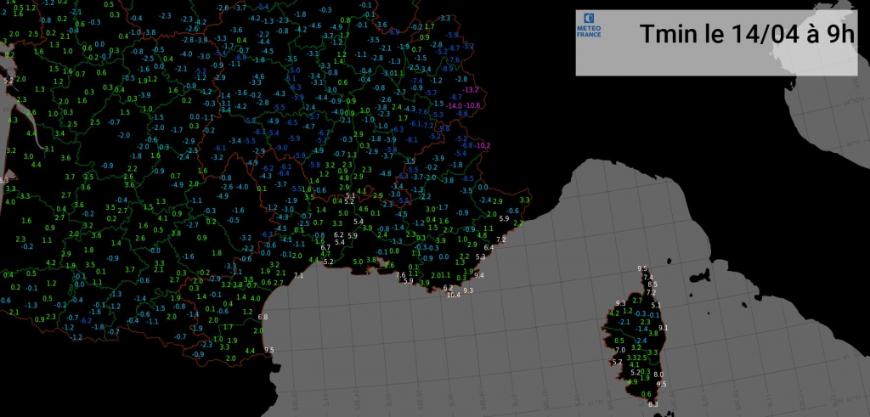
Task: Select the 9.1 reading on Corsica's east coast
Action: (664, 328)
